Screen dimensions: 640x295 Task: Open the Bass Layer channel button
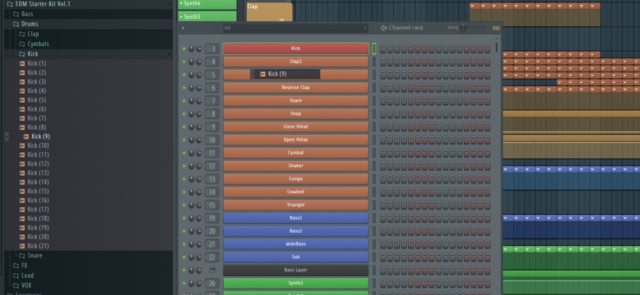coord(296,270)
